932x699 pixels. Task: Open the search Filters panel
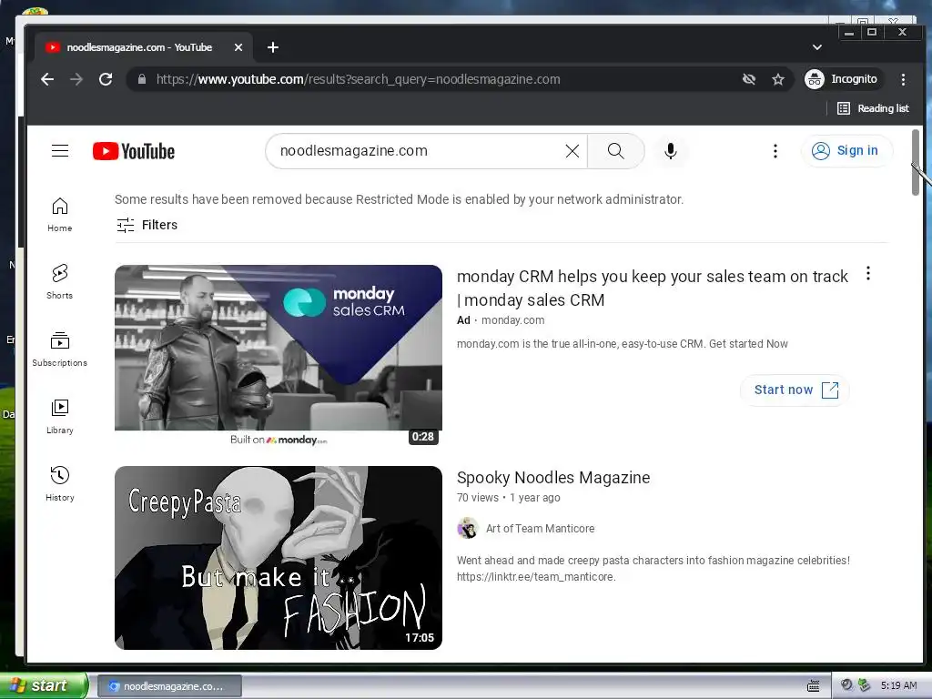147,225
